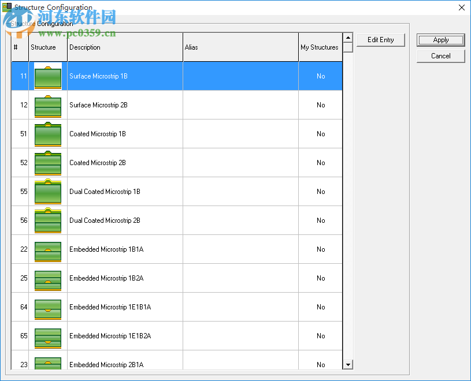
Task: Click the Alias cell of Surface Microstrip 2B
Action: (x=240, y=105)
